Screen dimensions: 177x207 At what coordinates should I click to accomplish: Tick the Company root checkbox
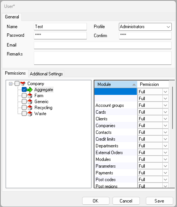tap(17, 83)
